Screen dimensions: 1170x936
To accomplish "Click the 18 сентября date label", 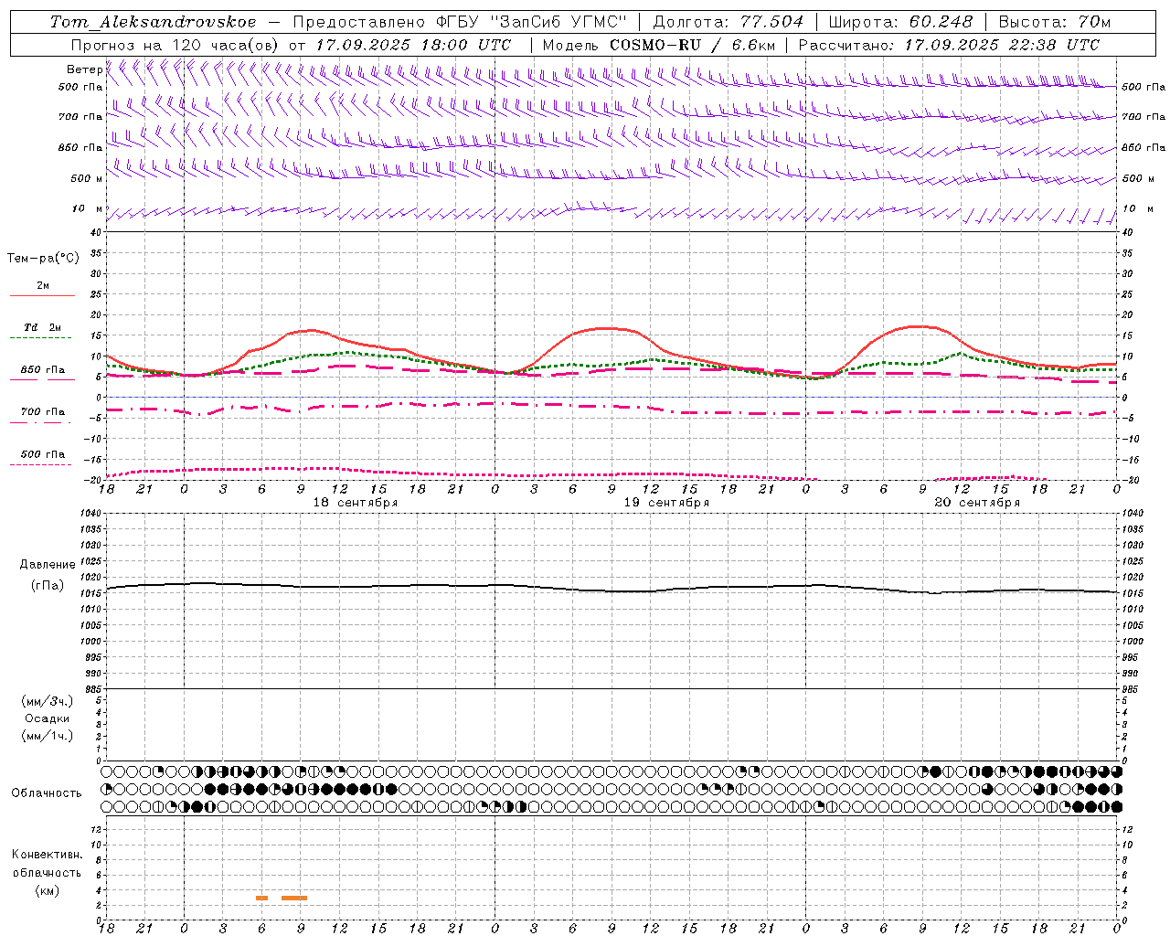I will pyautogui.click(x=356, y=503).
